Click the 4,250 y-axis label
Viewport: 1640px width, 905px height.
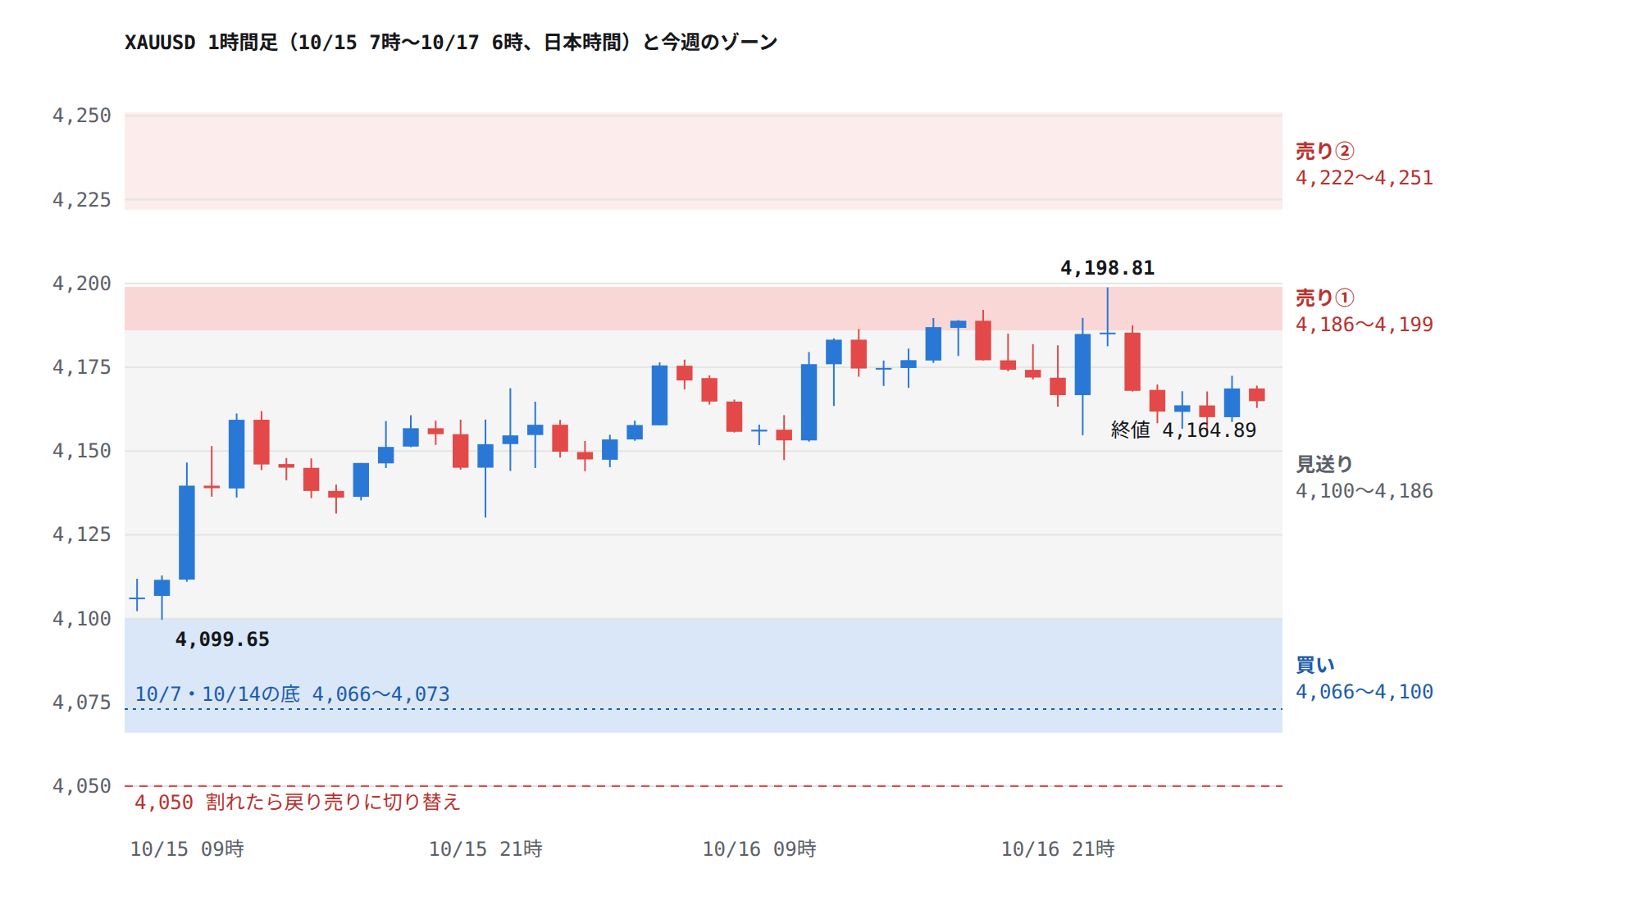81,116
